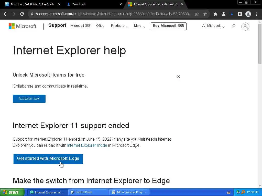
Task: Click Get started with Microsoft Edge
Action: point(48,159)
